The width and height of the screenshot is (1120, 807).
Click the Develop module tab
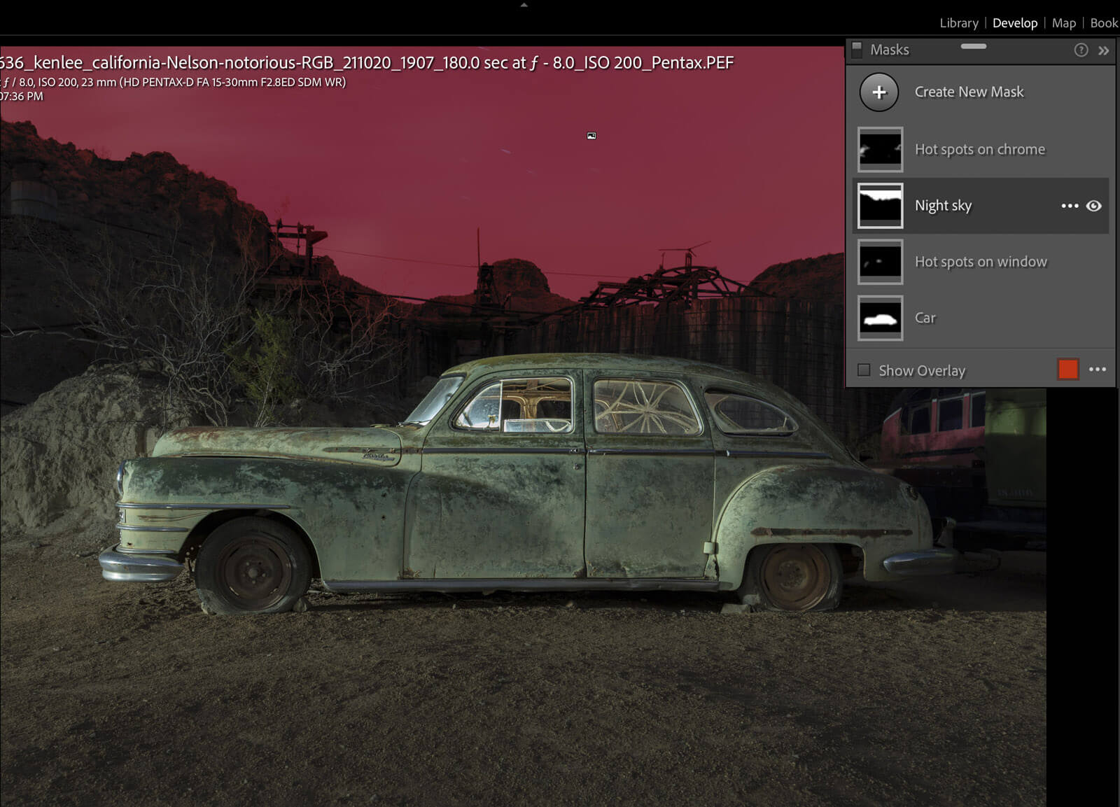coord(1014,23)
